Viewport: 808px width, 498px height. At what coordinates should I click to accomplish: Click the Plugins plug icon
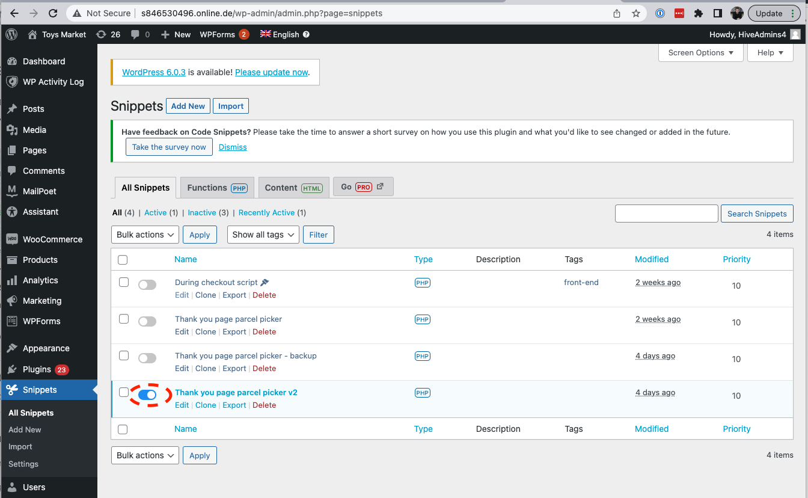pyautogui.click(x=11, y=369)
